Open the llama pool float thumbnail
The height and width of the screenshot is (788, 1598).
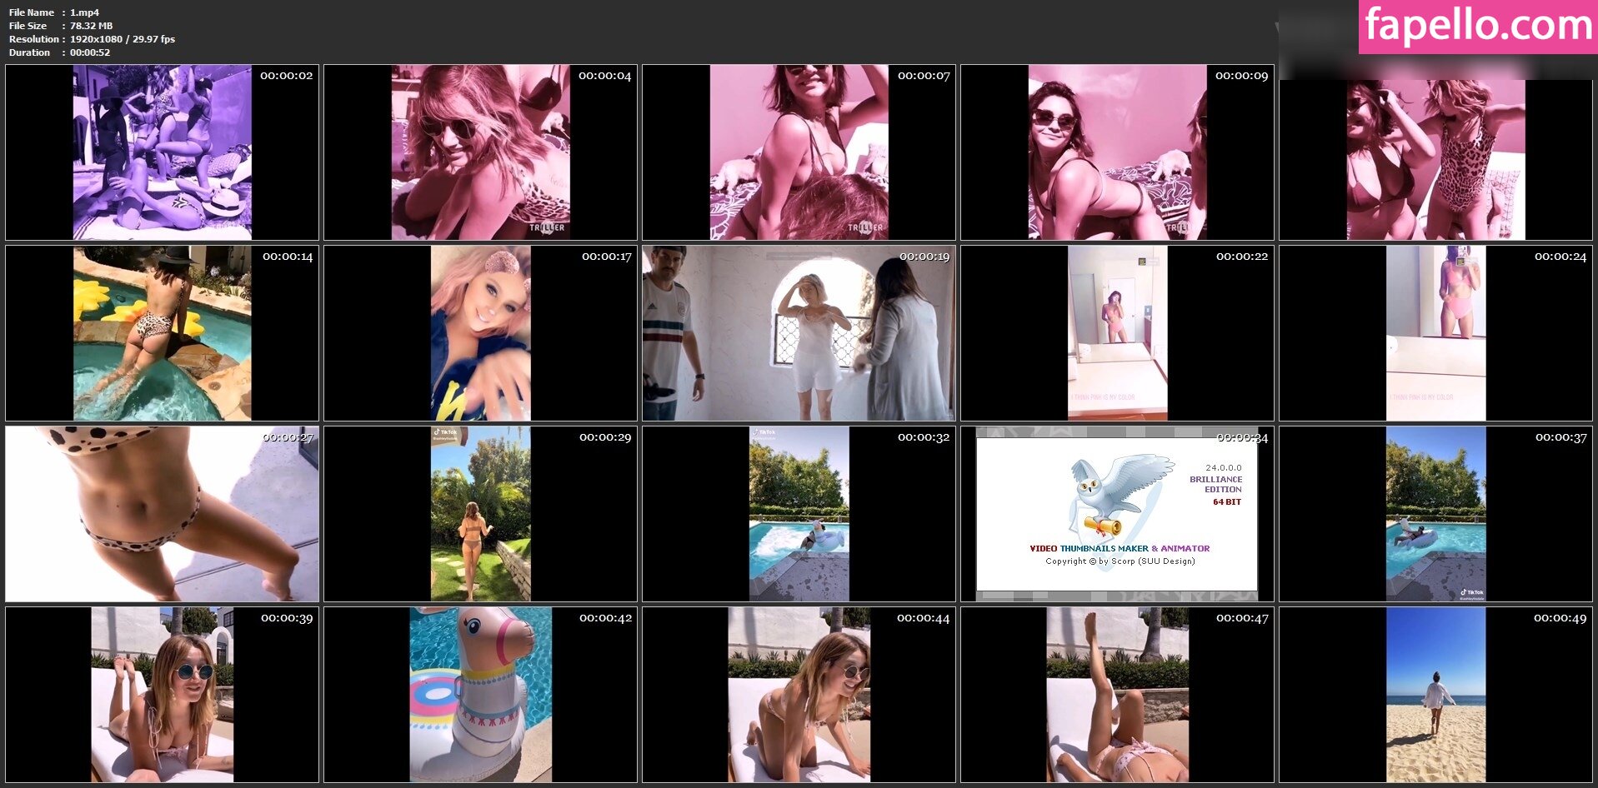tap(480, 695)
